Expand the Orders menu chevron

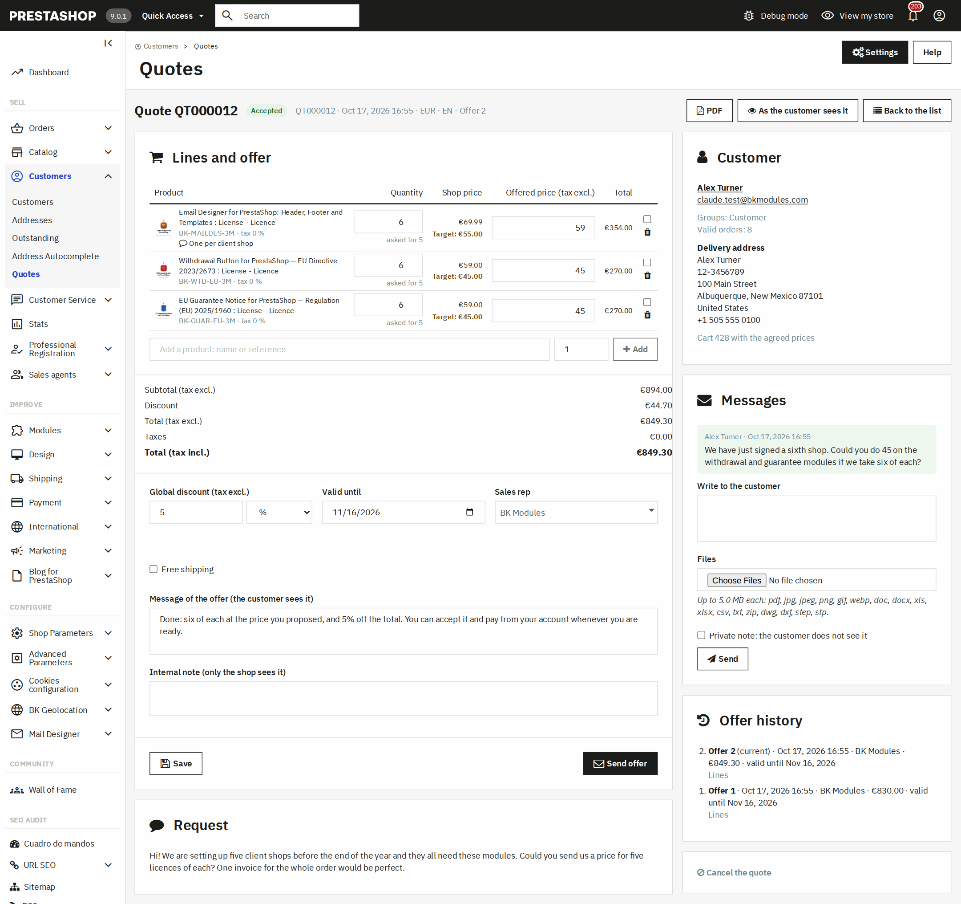108,128
